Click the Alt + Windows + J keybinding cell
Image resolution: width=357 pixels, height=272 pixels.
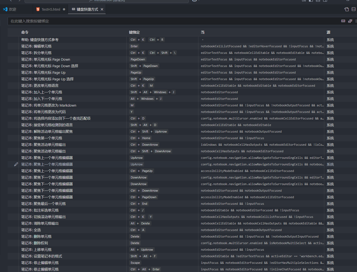pos(146,99)
